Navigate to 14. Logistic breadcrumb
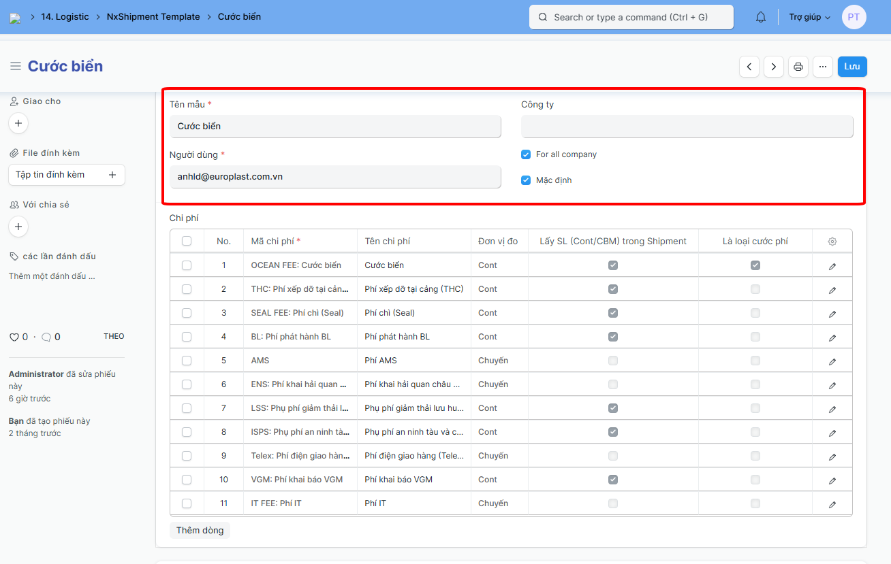The height and width of the screenshot is (564, 891). pos(65,16)
